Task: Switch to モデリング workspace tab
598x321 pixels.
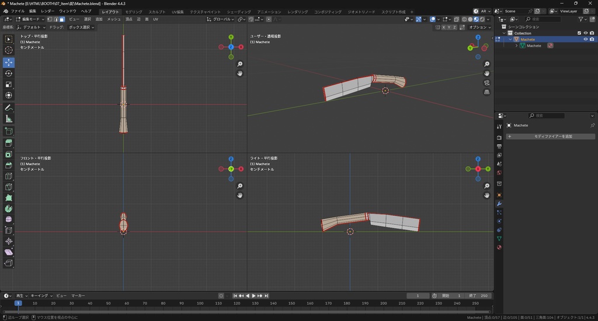Action: pyautogui.click(x=134, y=12)
